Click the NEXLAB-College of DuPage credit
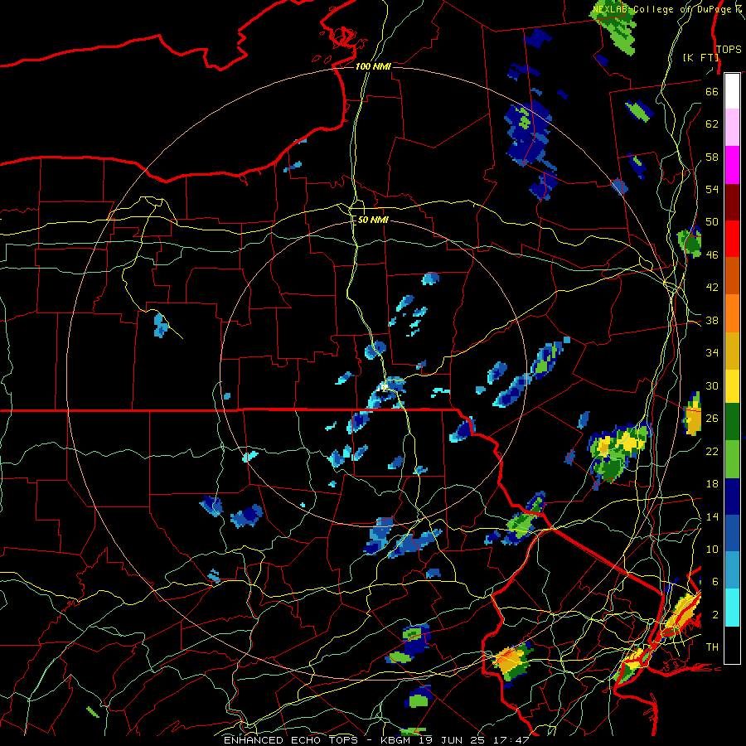The image size is (746, 746). click(x=661, y=9)
